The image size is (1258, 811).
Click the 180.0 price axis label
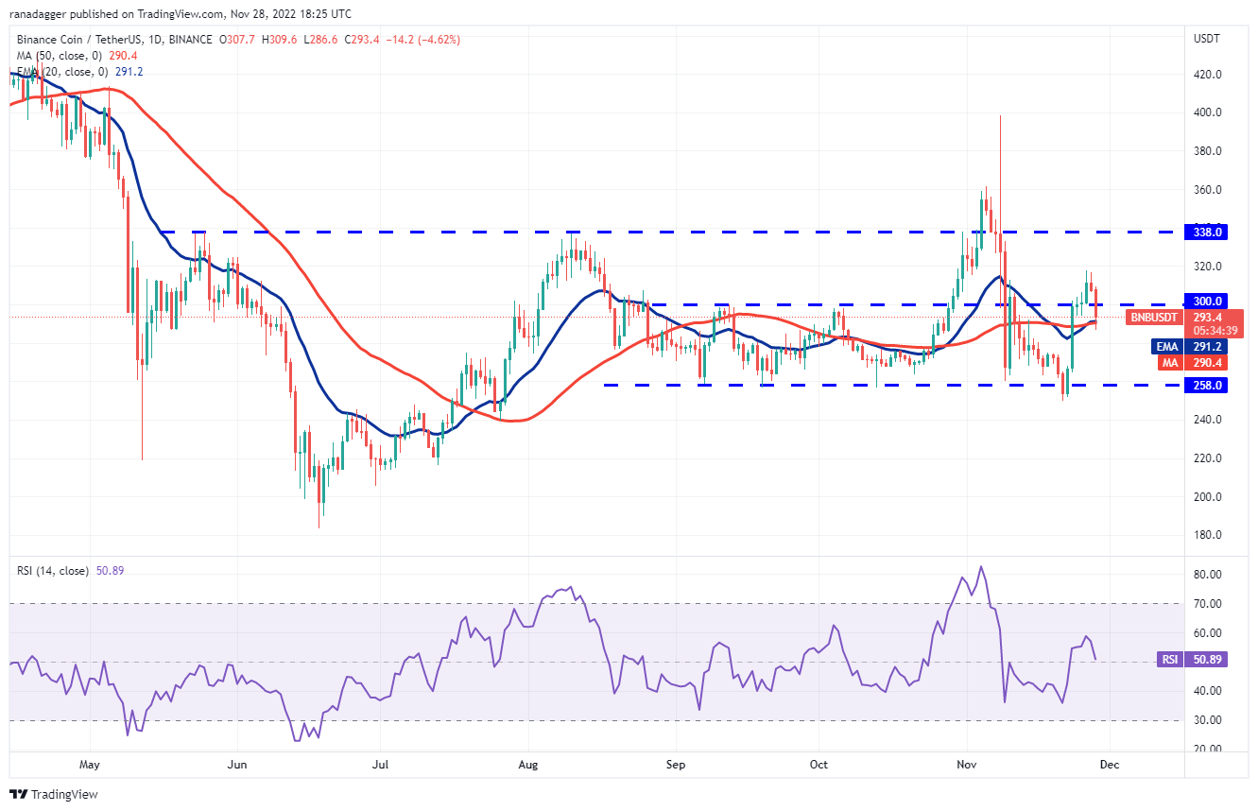1206,535
